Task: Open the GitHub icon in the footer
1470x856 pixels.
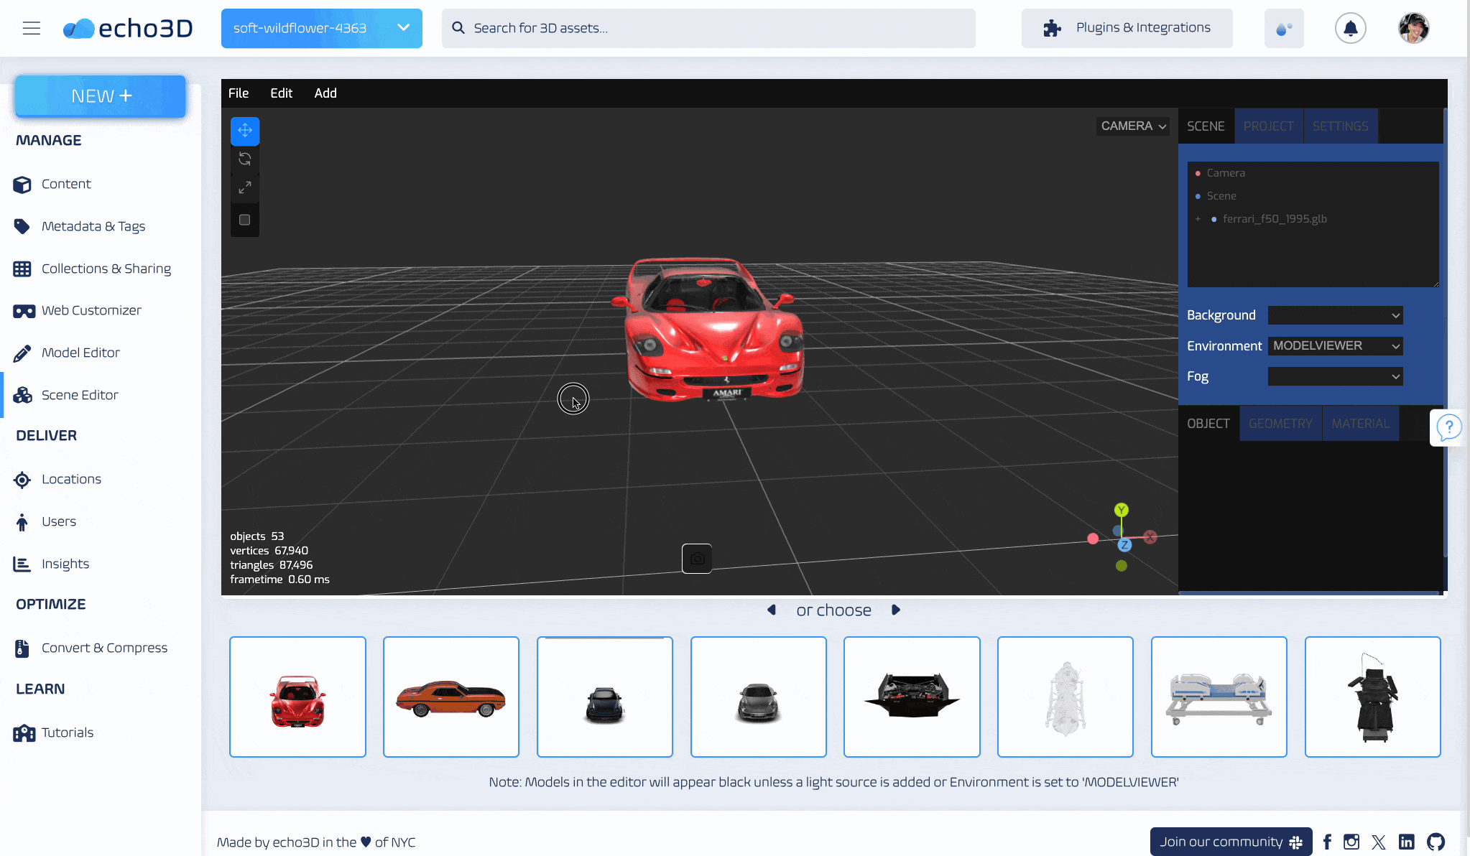Action: point(1435,842)
